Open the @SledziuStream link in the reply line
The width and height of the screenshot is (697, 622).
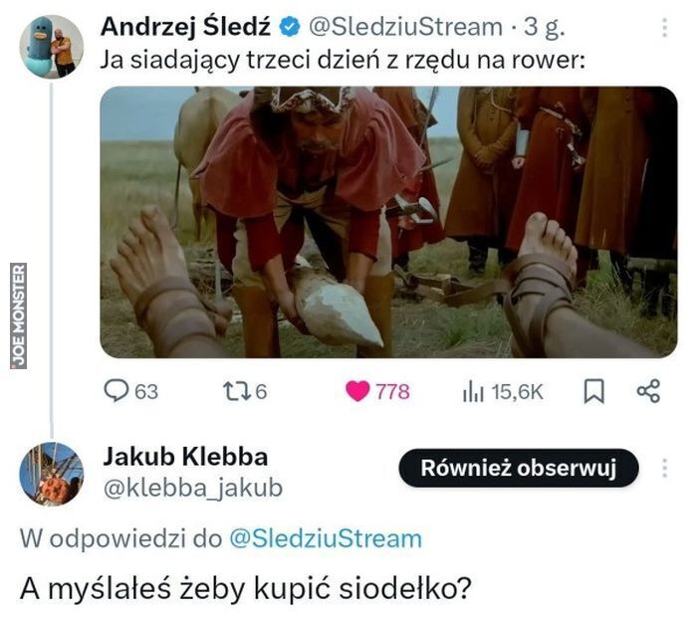[x=326, y=538]
